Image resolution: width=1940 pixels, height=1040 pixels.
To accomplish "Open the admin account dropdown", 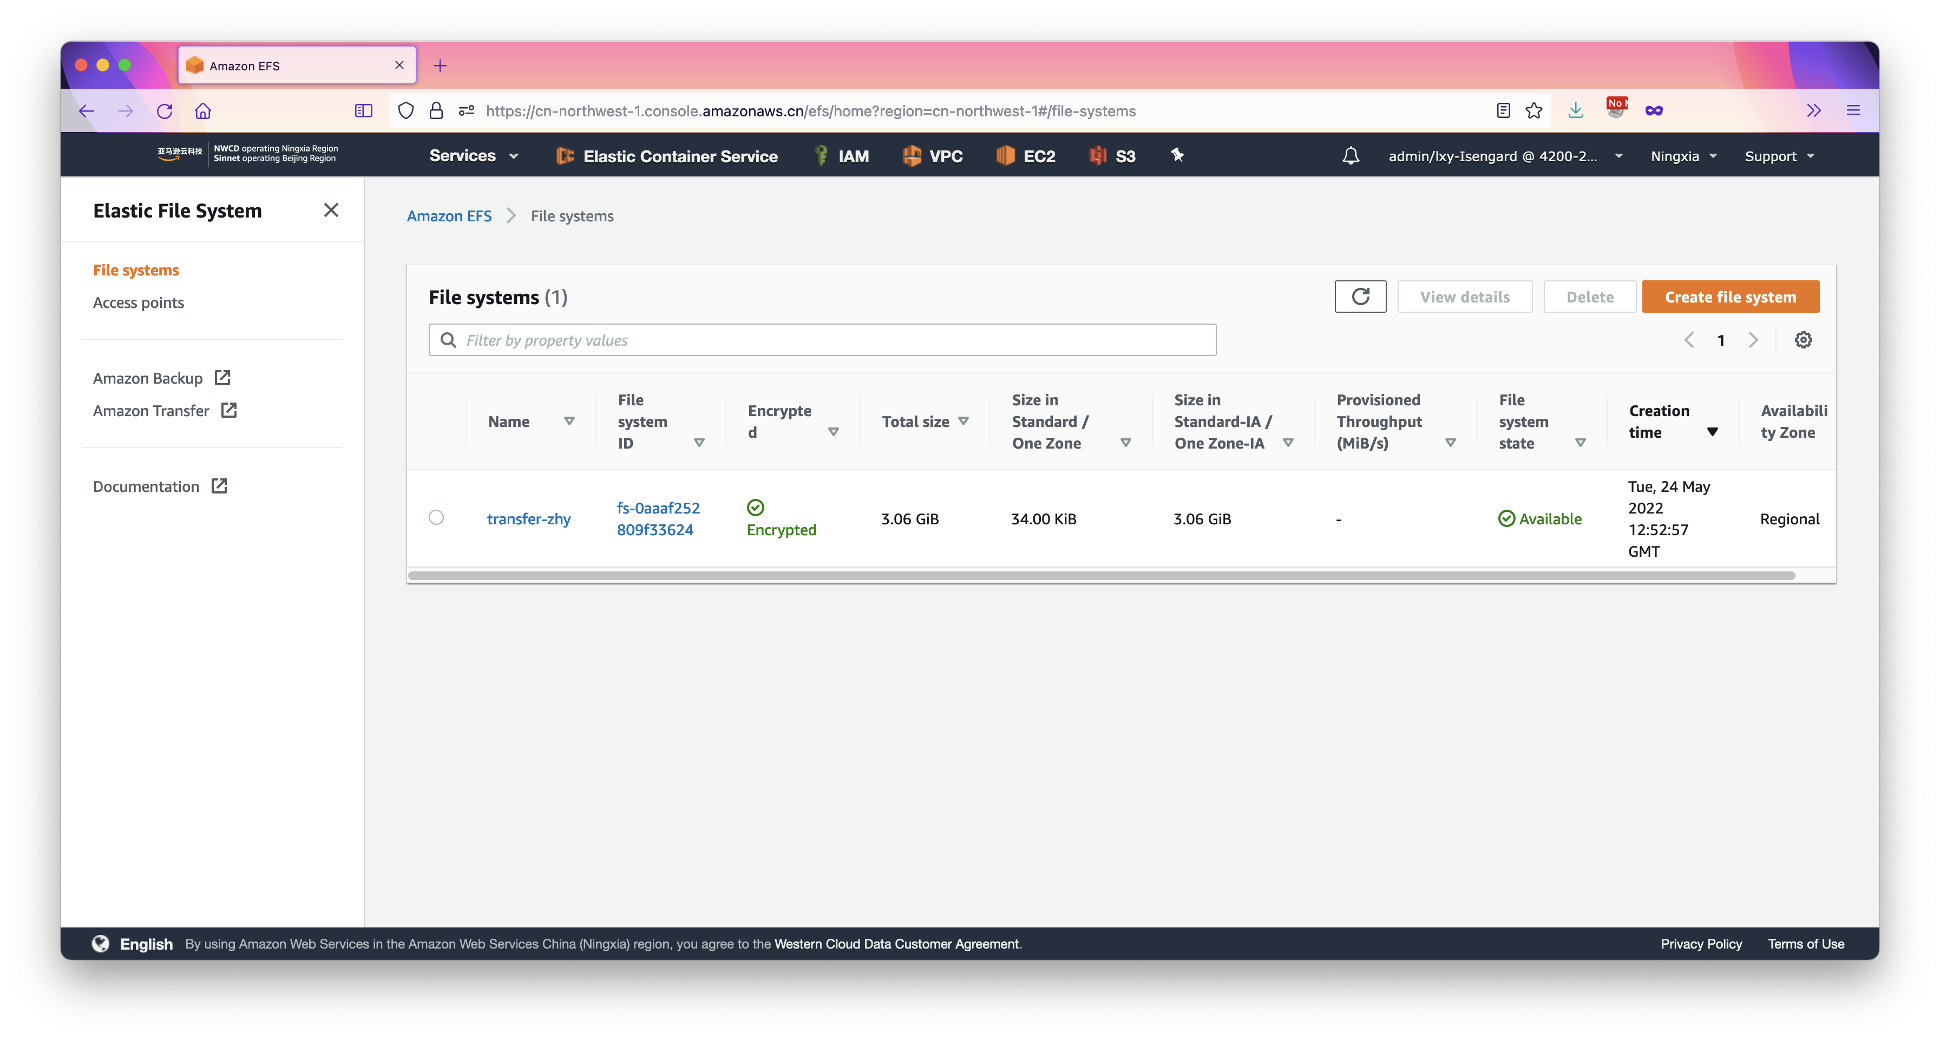I will coord(1505,156).
